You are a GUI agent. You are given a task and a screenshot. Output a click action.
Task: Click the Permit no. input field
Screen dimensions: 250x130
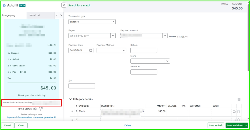144,72
